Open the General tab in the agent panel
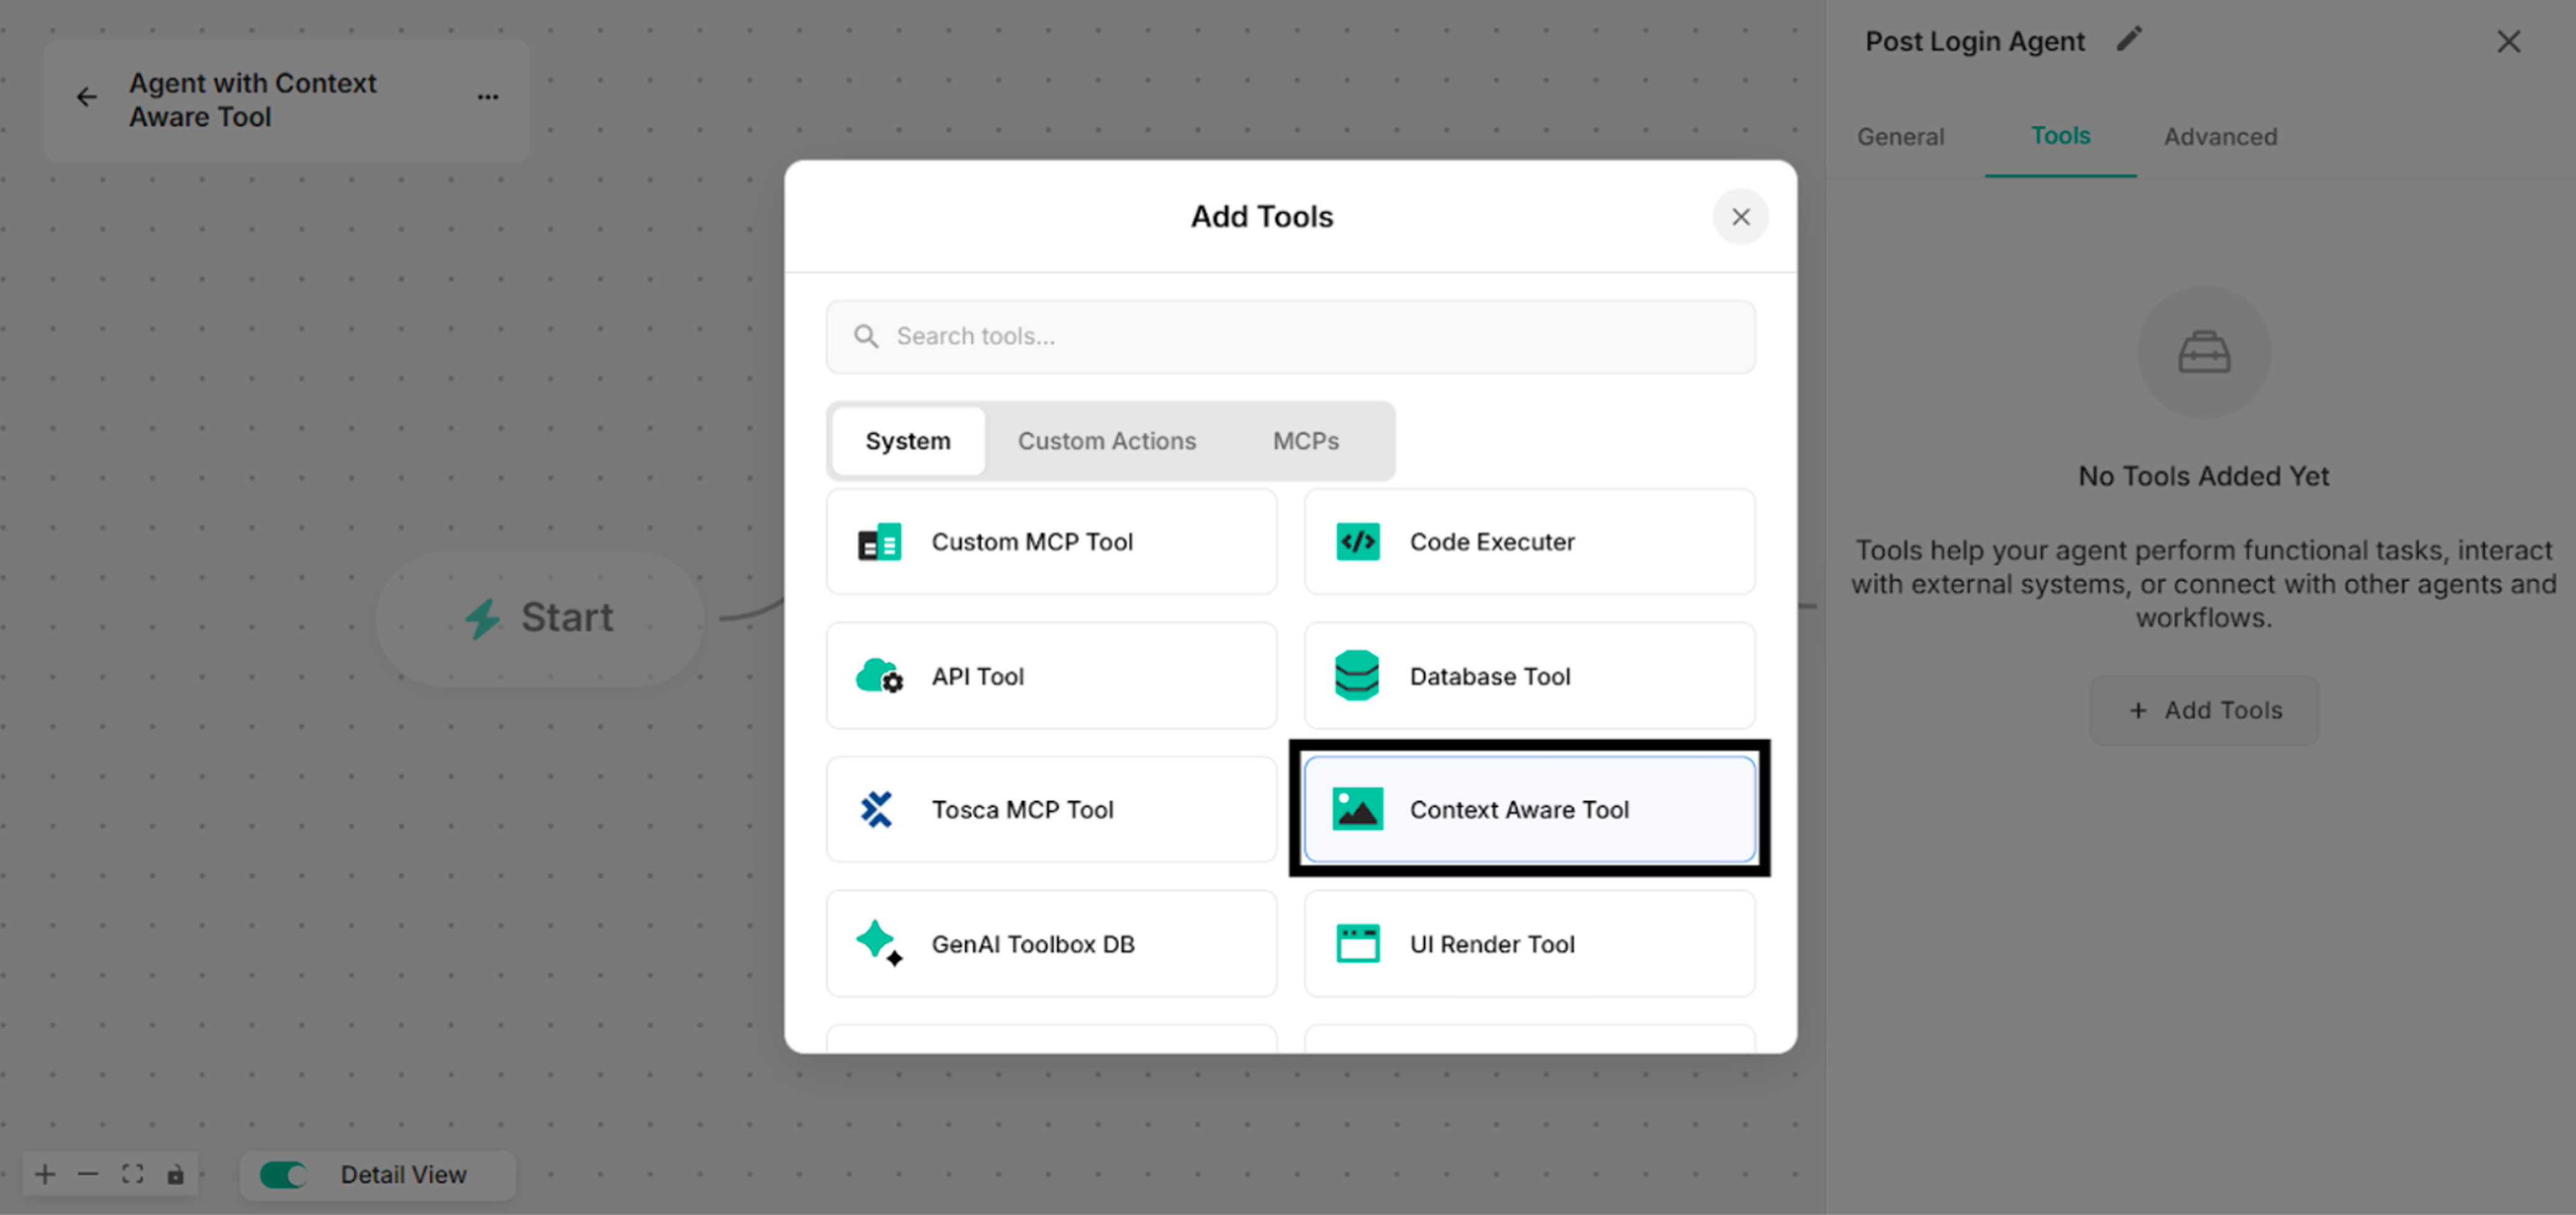 coord(1900,137)
